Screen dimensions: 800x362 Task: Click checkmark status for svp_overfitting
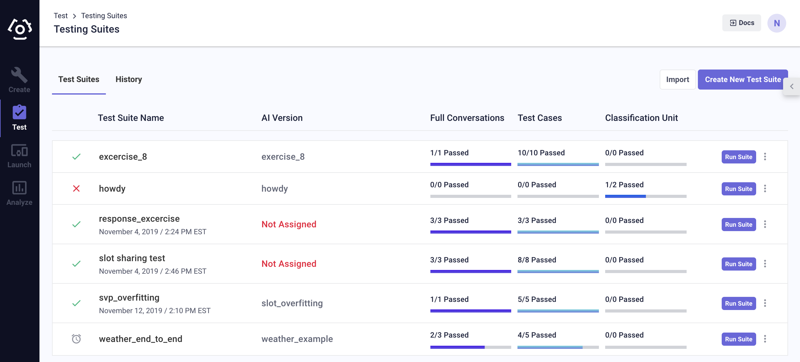click(76, 303)
